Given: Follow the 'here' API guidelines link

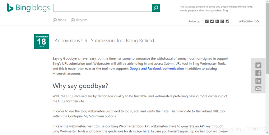Looking at the screenshot, I should pos(146,131).
